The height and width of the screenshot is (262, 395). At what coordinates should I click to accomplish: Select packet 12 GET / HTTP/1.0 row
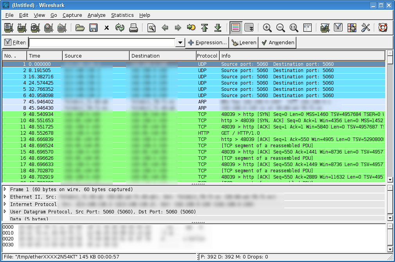(x=194, y=133)
